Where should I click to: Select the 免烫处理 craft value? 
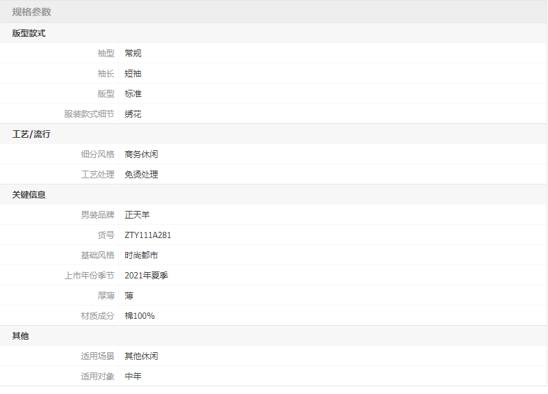[141, 174]
